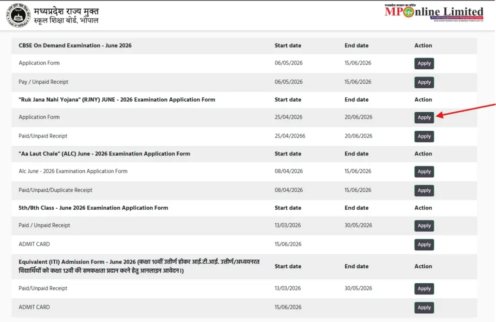Viewport: 496px width, 322px height.
Task: Apply for CBSE On Demand Application Form
Action: 424,63
